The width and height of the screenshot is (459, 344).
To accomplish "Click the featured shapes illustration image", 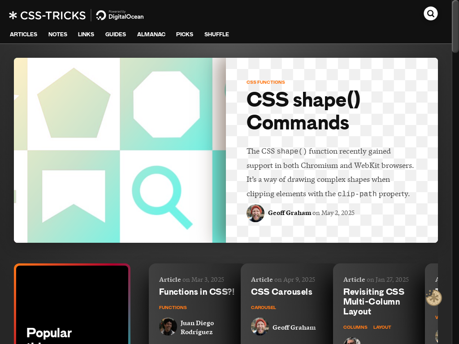I will point(120,150).
